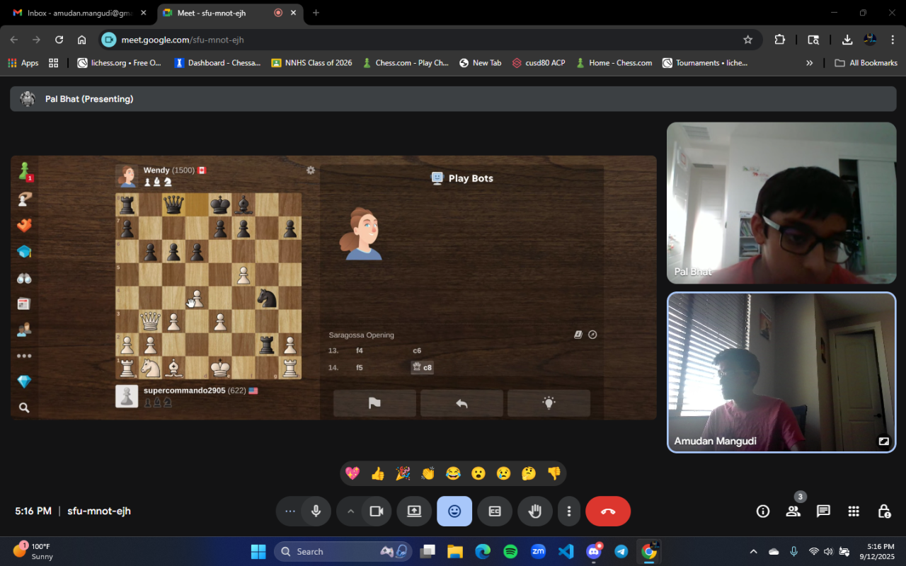This screenshot has height=566, width=906.
Task: Leave the call with the red hang-up button
Action: click(x=608, y=511)
